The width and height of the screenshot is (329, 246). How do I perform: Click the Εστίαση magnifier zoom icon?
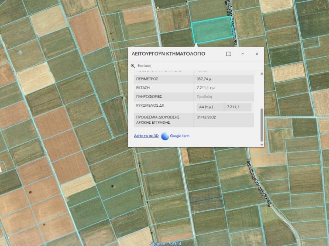click(133, 66)
